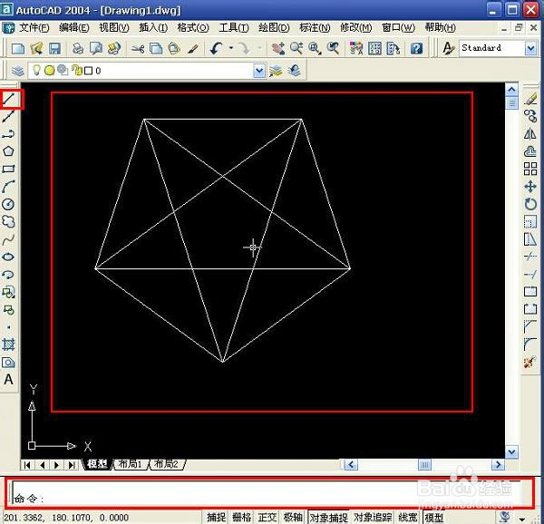Image resolution: width=544 pixels, height=524 pixels.
Task: Toggle 模型 model space button in status bar
Action: (x=434, y=518)
